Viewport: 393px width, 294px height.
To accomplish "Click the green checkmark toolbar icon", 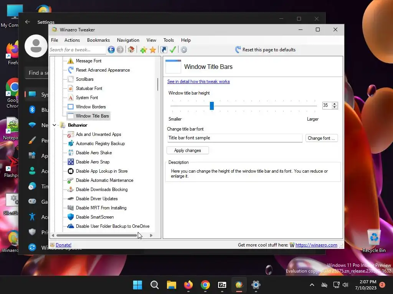I will pos(173,49).
